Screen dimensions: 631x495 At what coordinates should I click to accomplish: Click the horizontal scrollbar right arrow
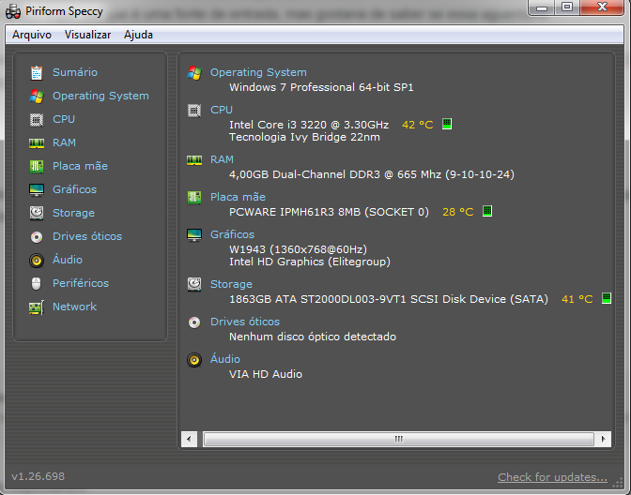coord(606,439)
